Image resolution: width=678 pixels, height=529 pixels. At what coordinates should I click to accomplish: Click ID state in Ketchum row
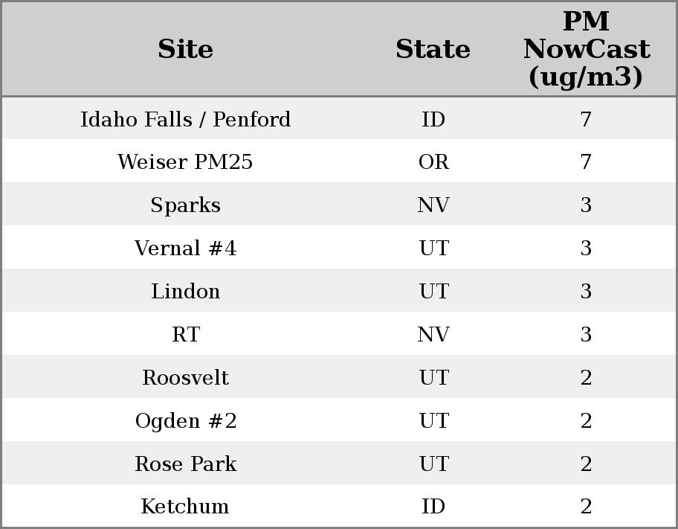(x=433, y=507)
